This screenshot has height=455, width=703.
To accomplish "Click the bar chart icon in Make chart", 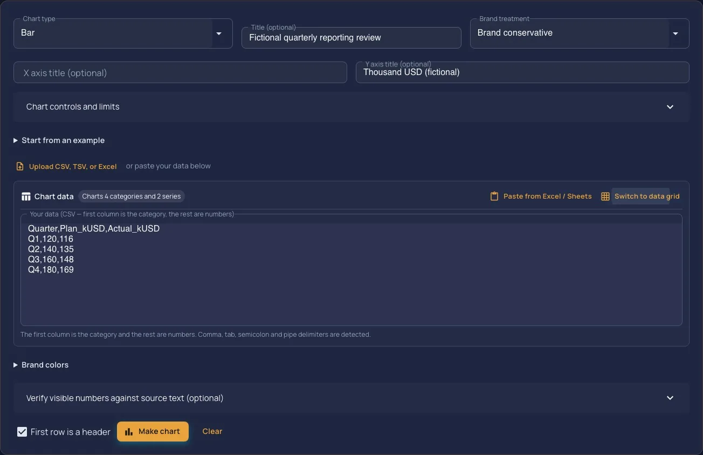I will tap(129, 432).
